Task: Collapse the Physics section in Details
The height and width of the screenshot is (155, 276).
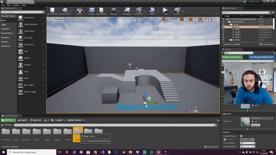Action: coord(222,132)
